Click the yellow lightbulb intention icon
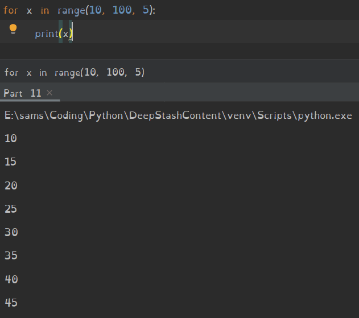The height and width of the screenshot is (318, 359). 13,30
